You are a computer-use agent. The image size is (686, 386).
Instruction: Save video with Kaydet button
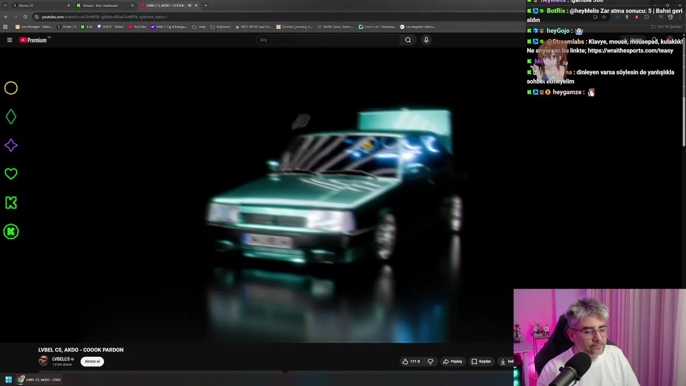481,361
